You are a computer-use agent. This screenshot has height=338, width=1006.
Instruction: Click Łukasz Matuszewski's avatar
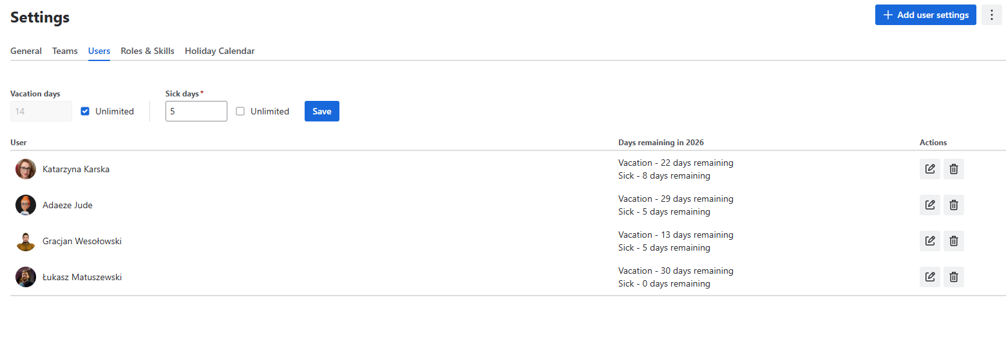26,277
